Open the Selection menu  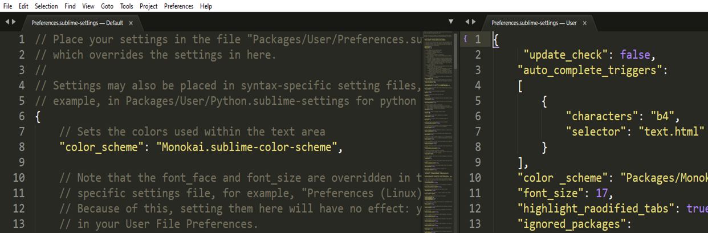(46, 6)
